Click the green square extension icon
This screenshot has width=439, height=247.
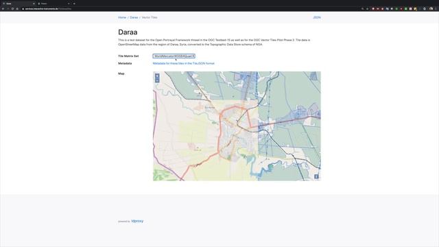click(405, 9)
